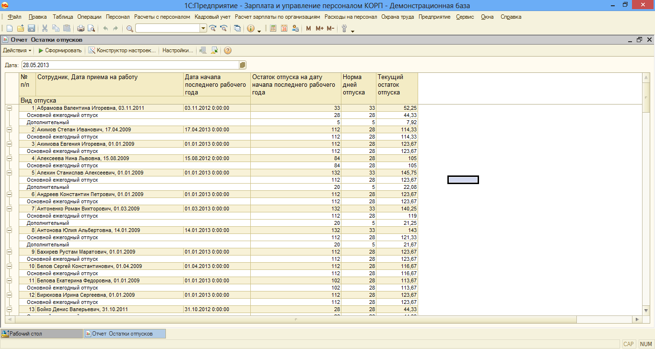Open the calendar icon
Screen dimensions: 655x349
284,29
